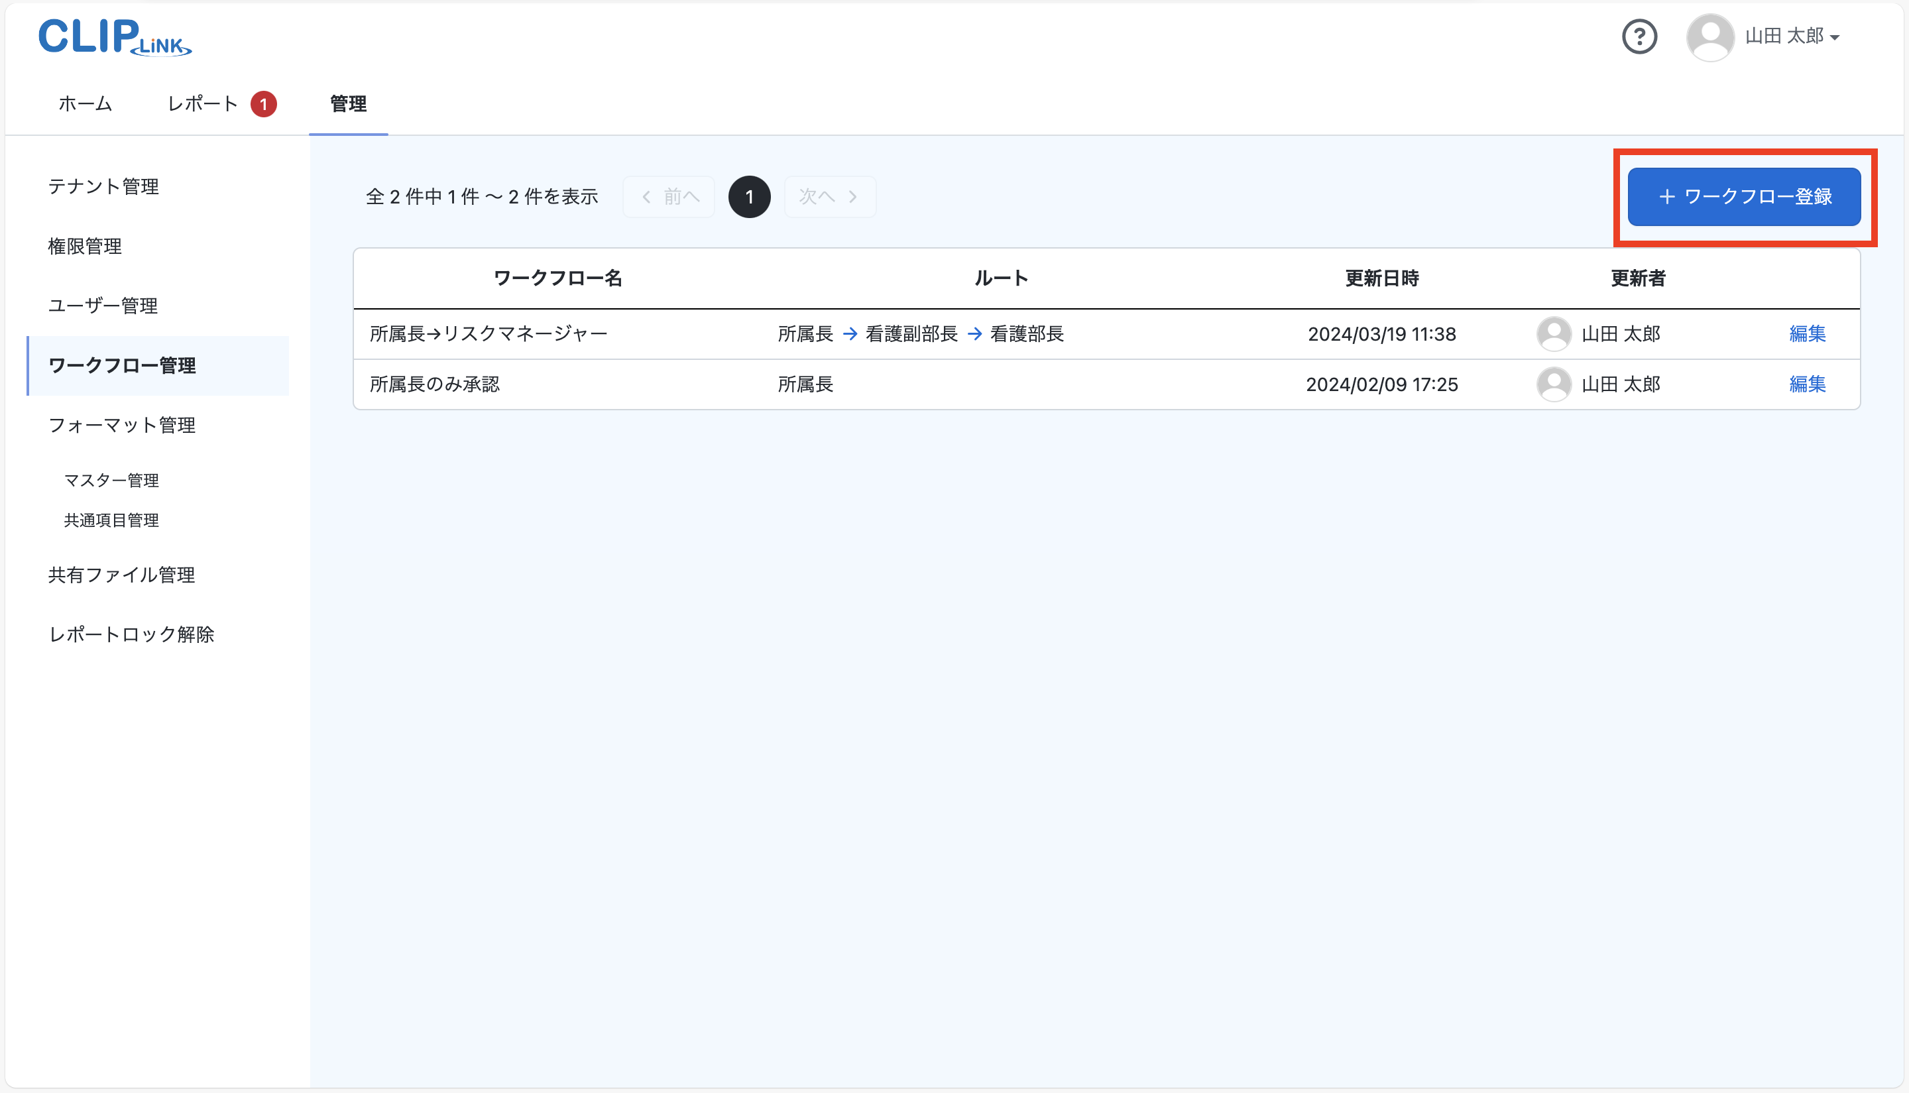
Task: Open レポートロック解除 in the sidebar
Action: 131,634
